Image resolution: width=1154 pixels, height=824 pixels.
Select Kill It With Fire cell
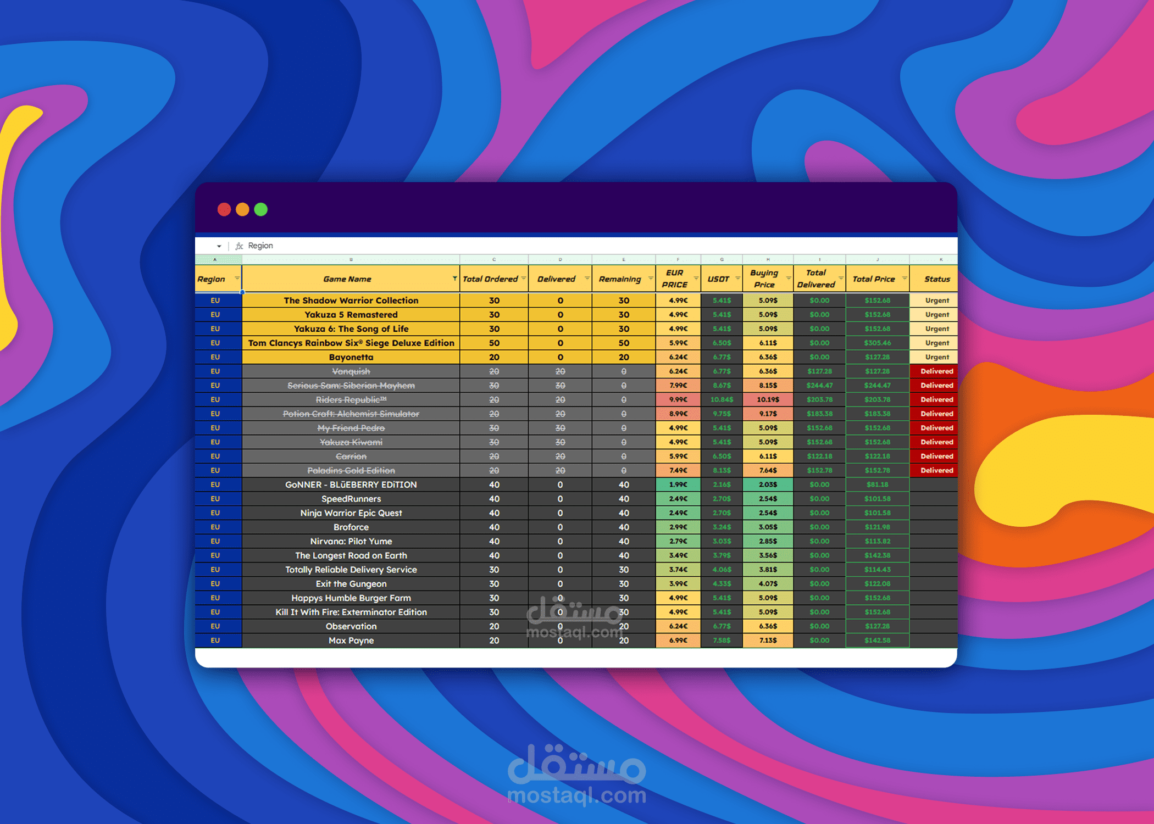click(x=351, y=612)
